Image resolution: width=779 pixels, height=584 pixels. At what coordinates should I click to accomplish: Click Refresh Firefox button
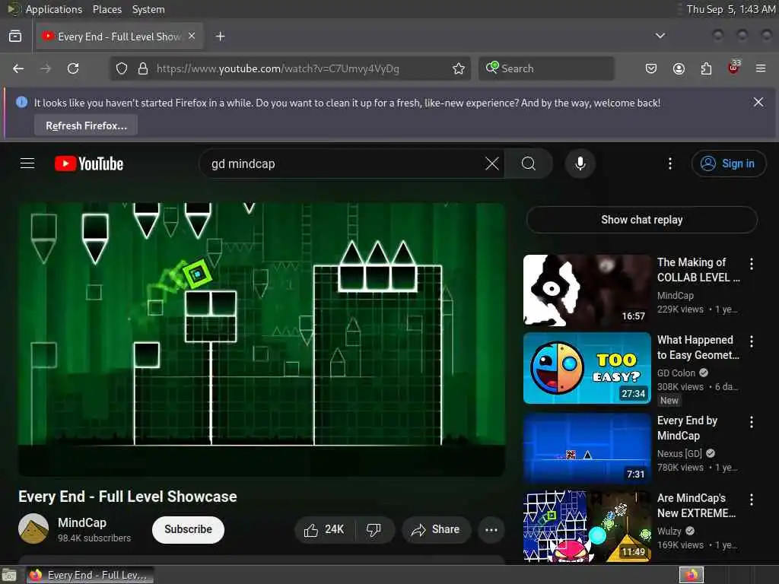[x=86, y=125]
